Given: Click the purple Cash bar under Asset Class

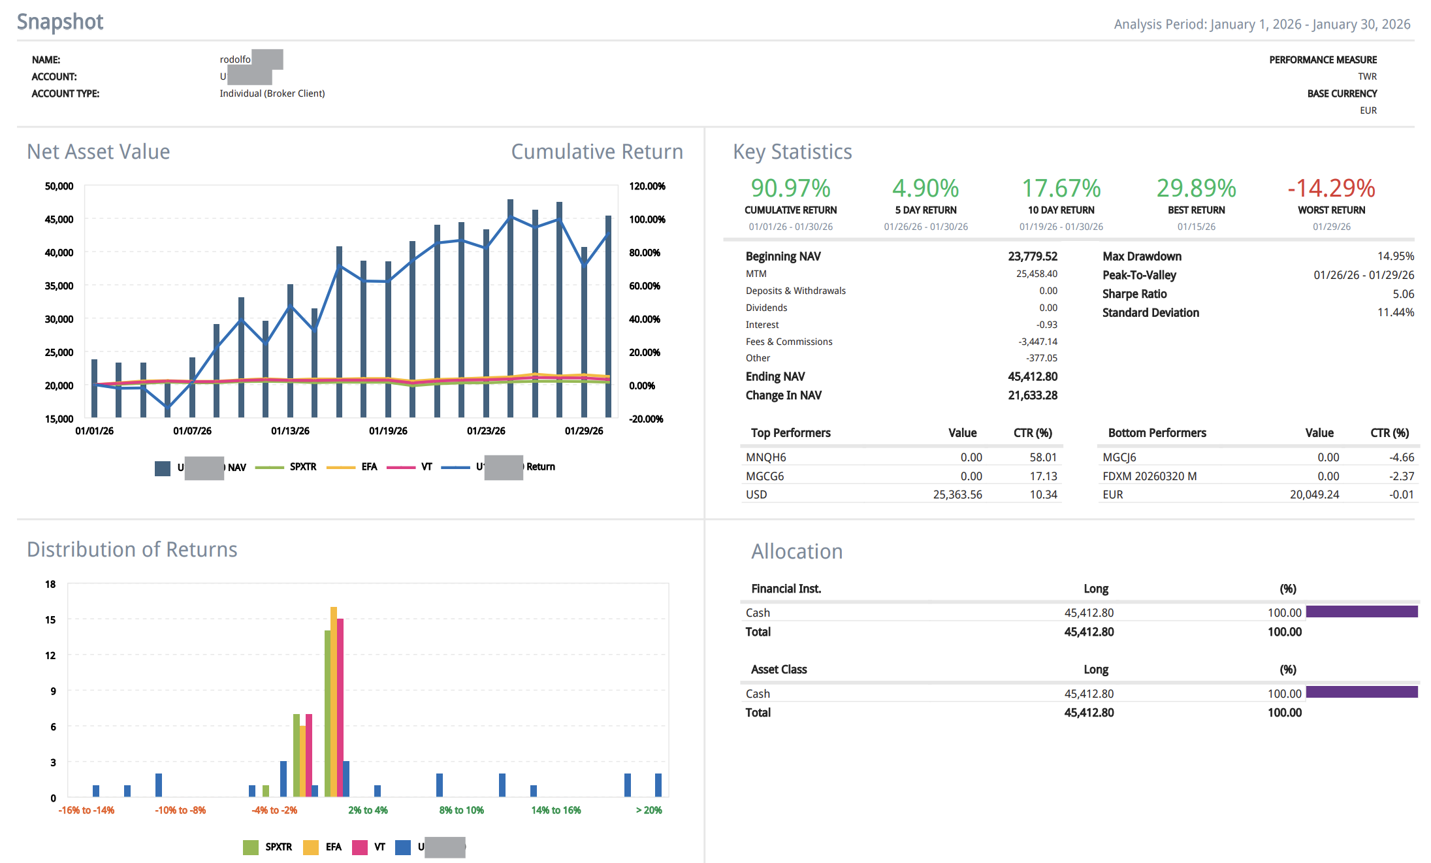Looking at the screenshot, I should click(1361, 692).
